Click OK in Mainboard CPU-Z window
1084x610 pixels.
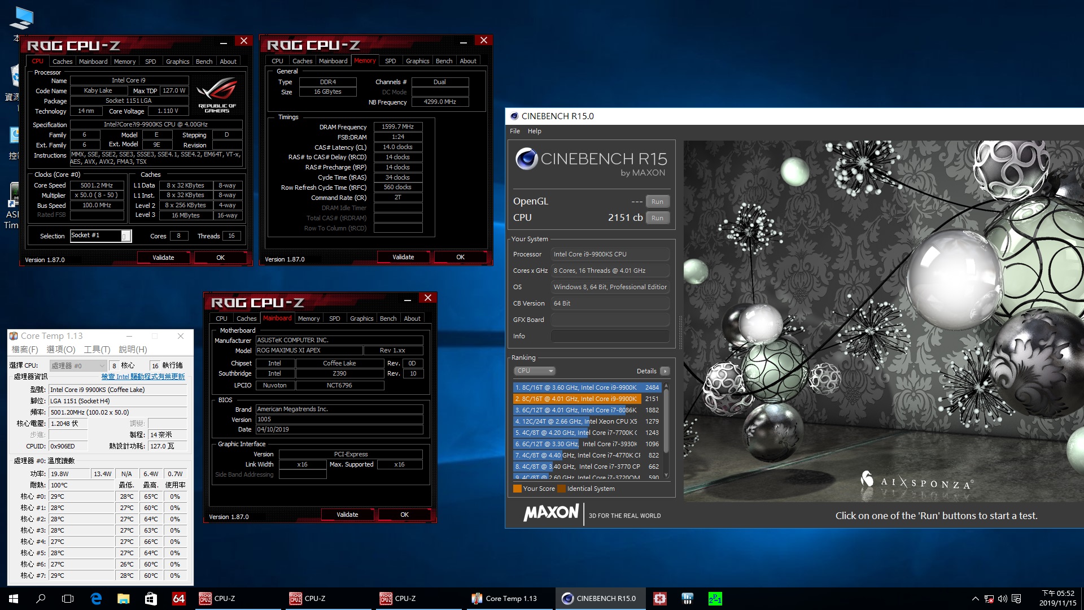[x=405, y=515]
